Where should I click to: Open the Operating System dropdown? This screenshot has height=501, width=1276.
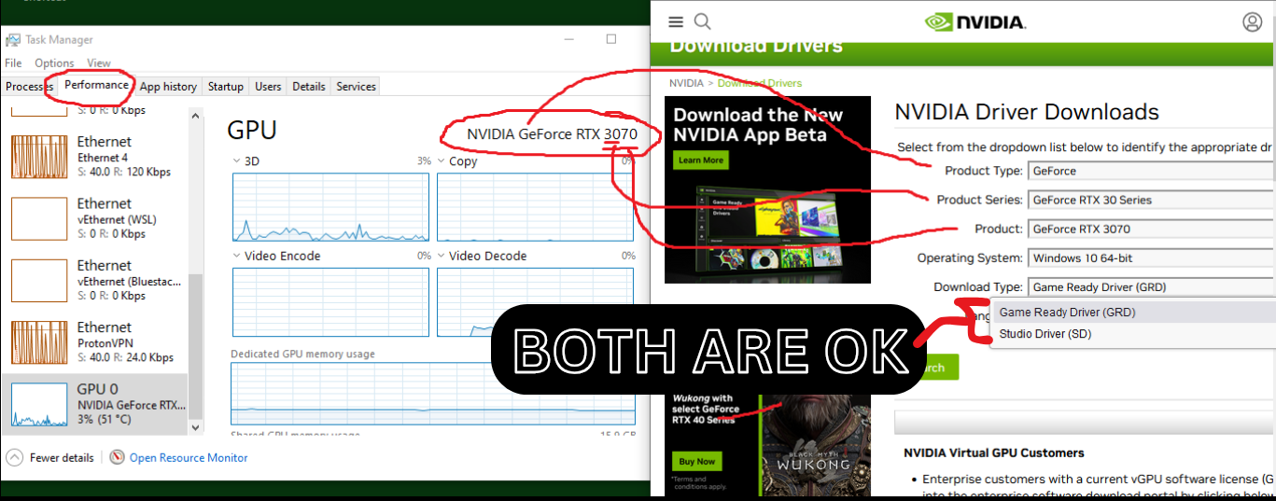[x=1151, y=257]
